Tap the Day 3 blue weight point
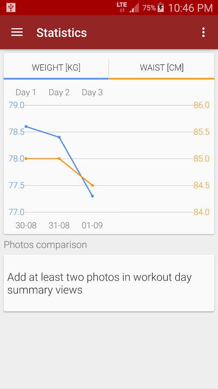Image resolution: width=218 pixels, height=389 pixels. tap(93, 196)
